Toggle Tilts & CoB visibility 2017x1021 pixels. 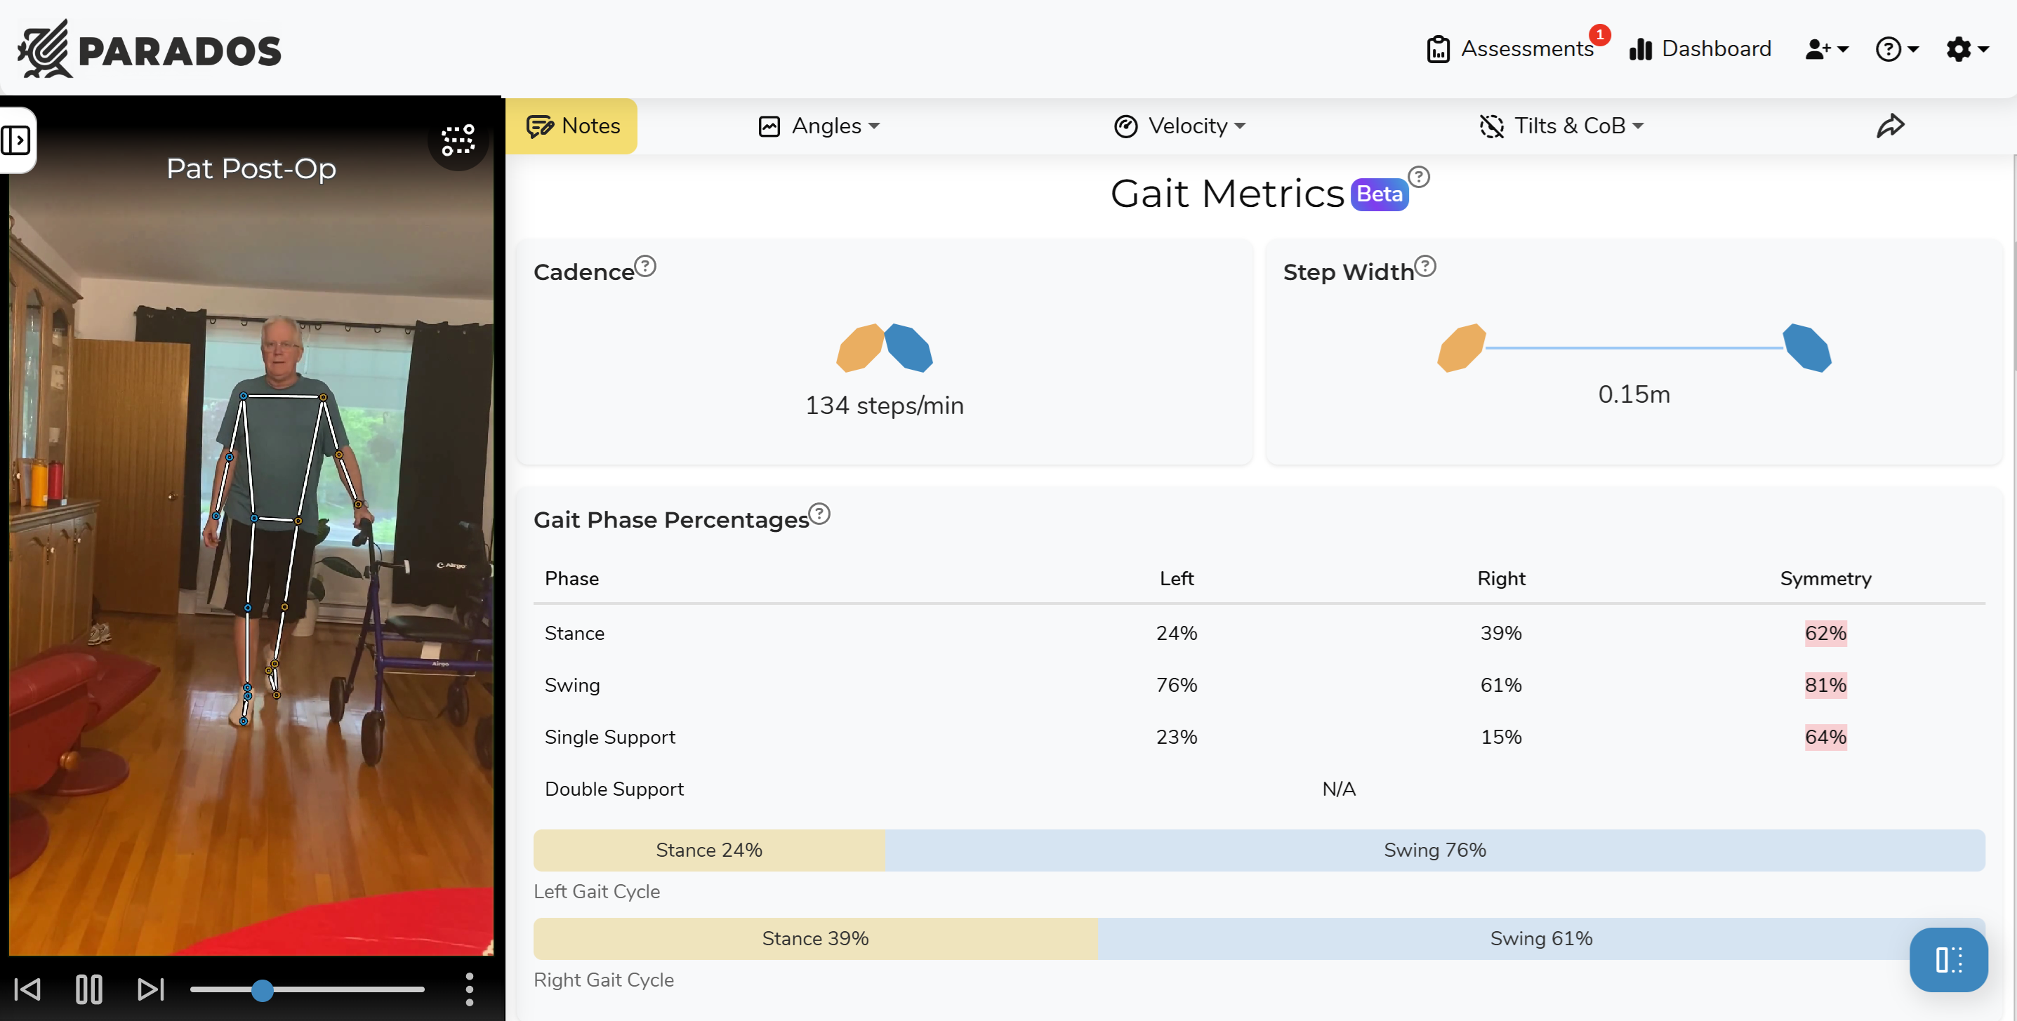click(x=1491, y=125)
